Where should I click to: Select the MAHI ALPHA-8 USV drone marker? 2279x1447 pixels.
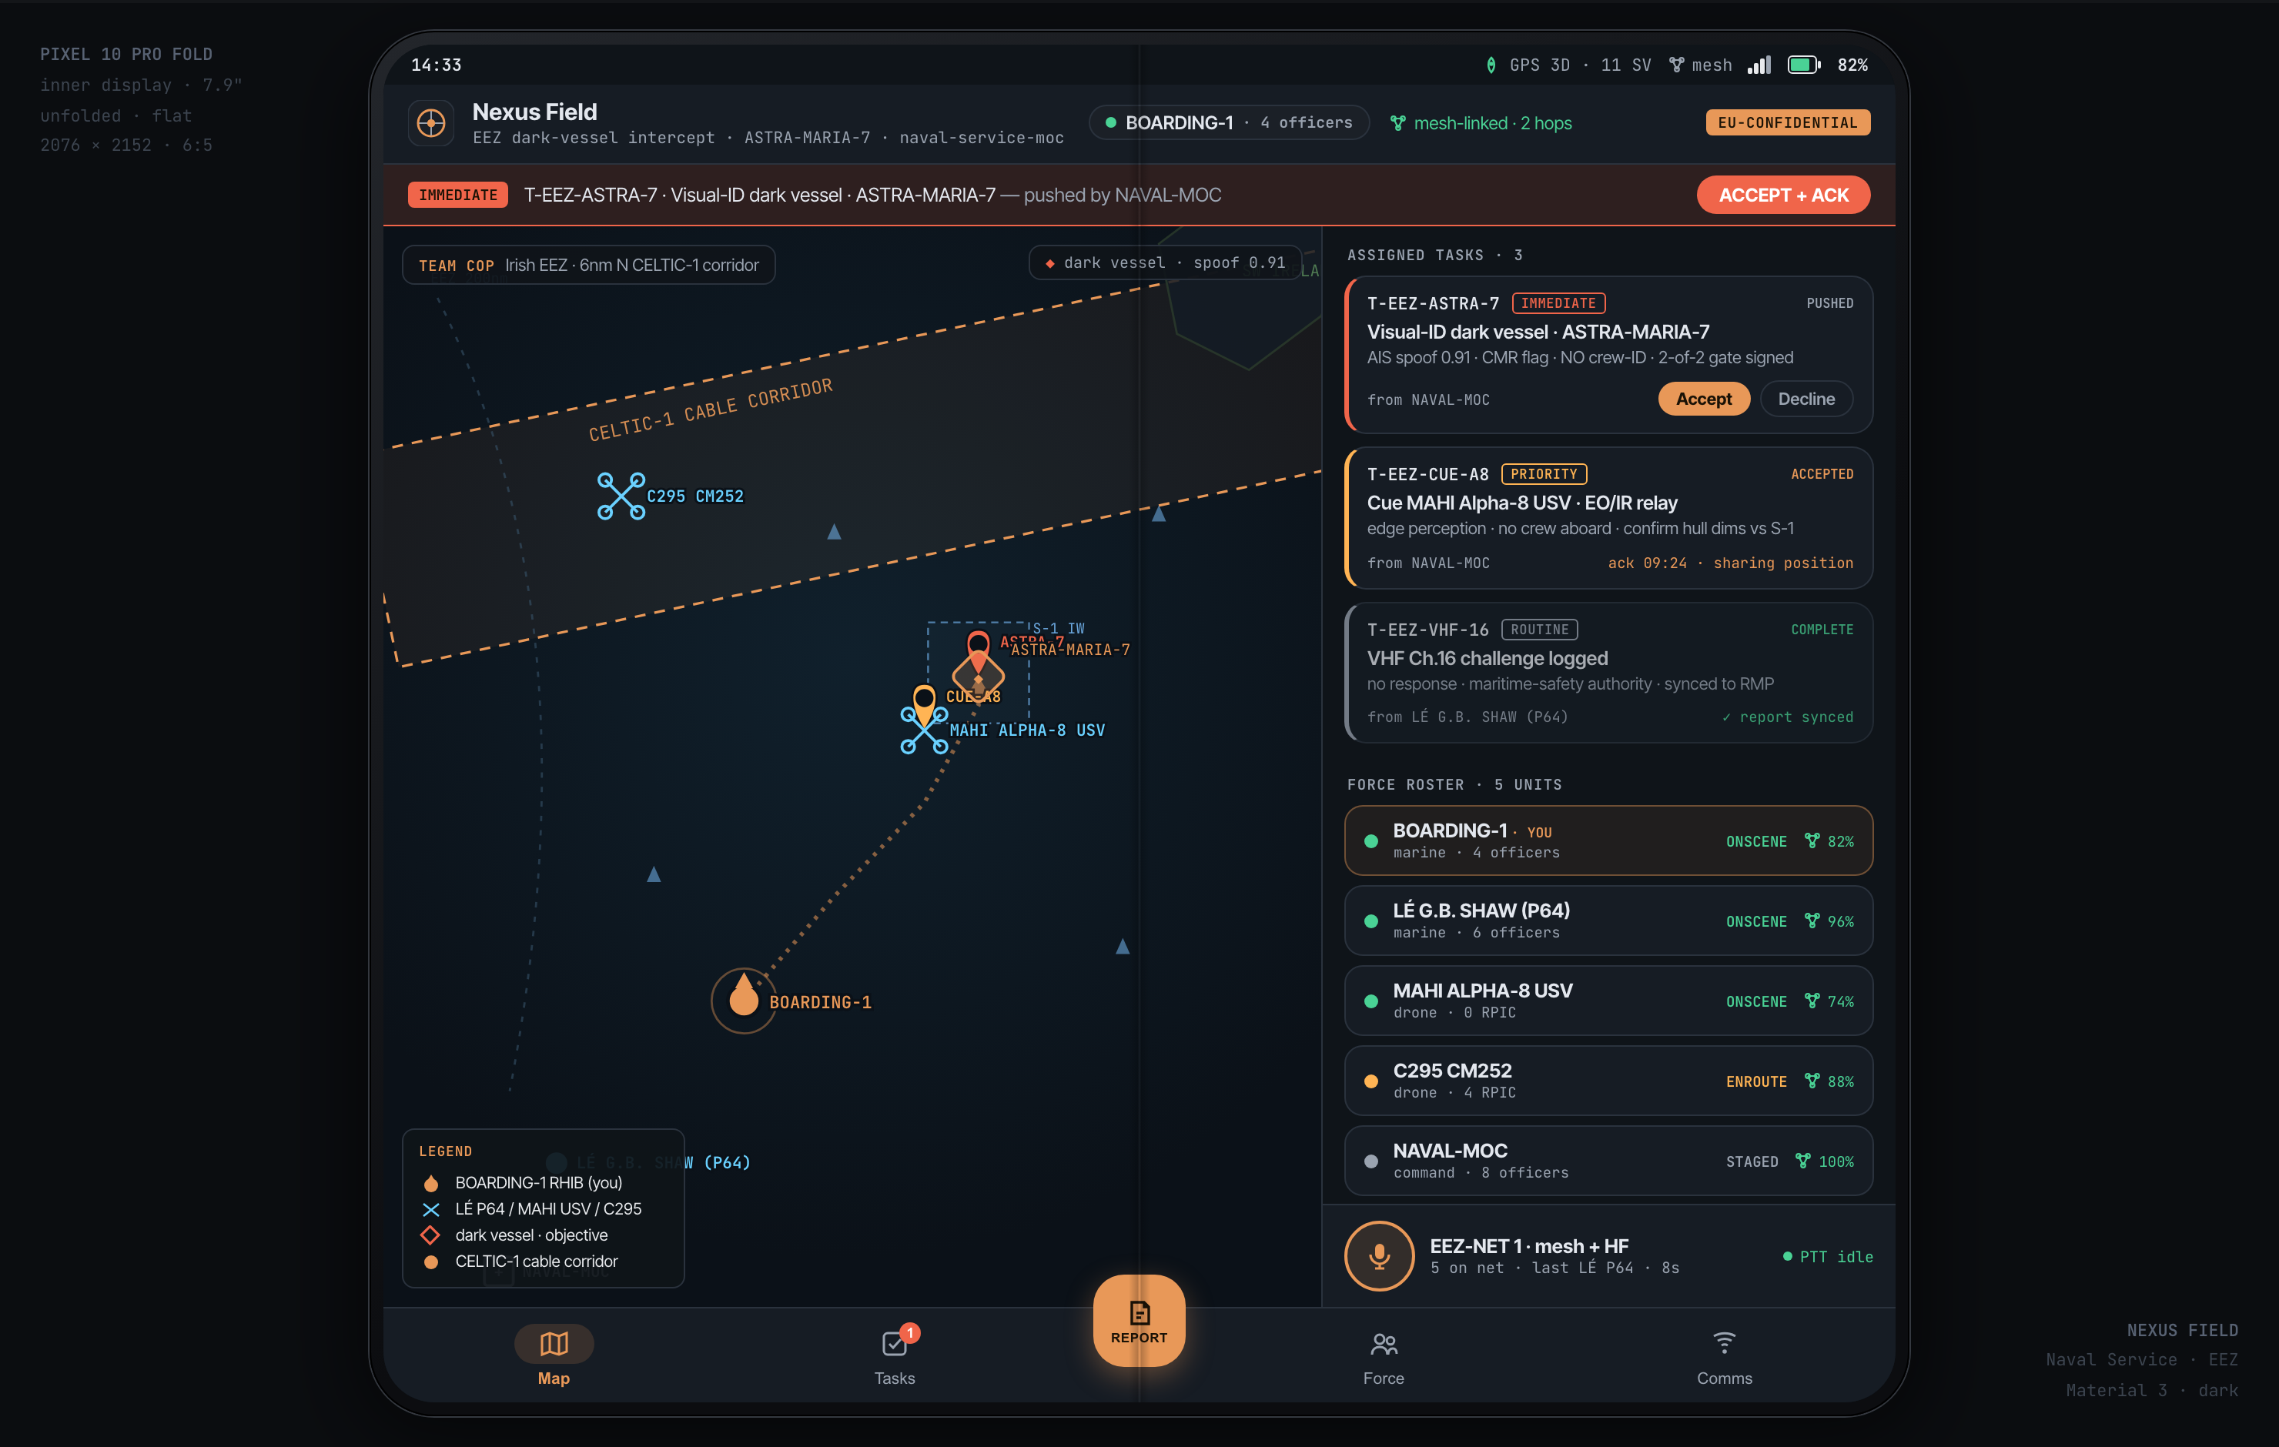tap(924, 730)
